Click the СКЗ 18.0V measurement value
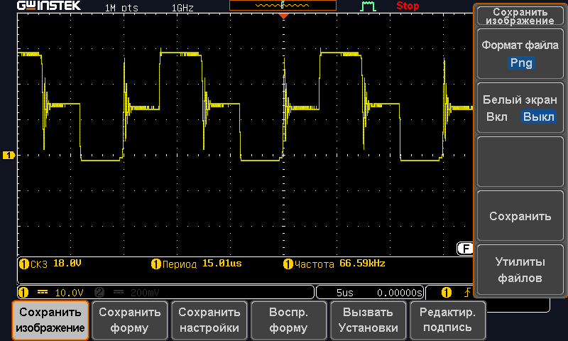568x341 pixels. click(x=67, y=264)
